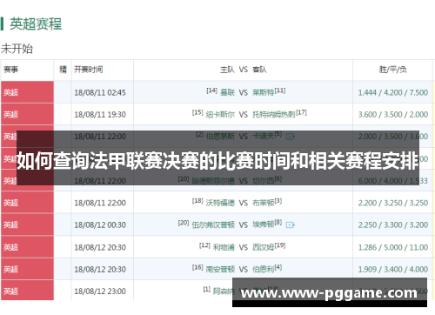
Task: Open 伯恩利 team link
Action: point(263,270)
